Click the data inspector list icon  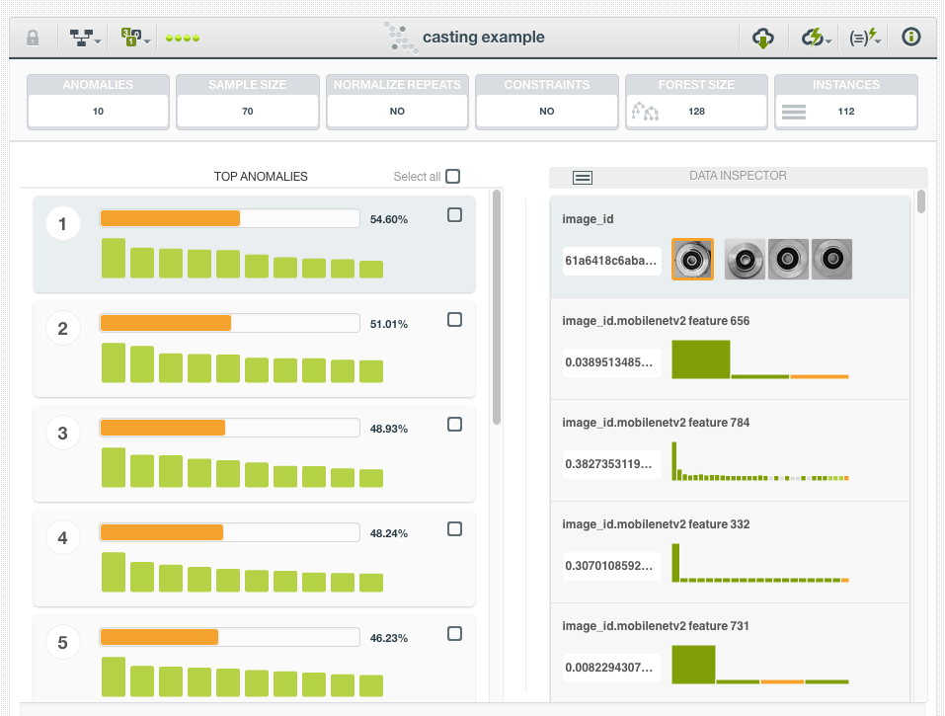[583, 178]
